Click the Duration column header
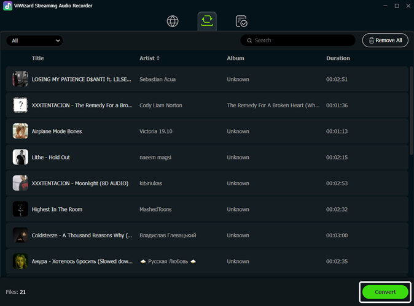 tap(338, 58)
